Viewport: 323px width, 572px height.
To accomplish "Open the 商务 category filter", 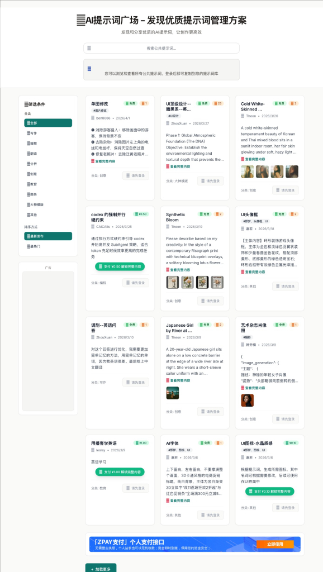I will point(48,194).
